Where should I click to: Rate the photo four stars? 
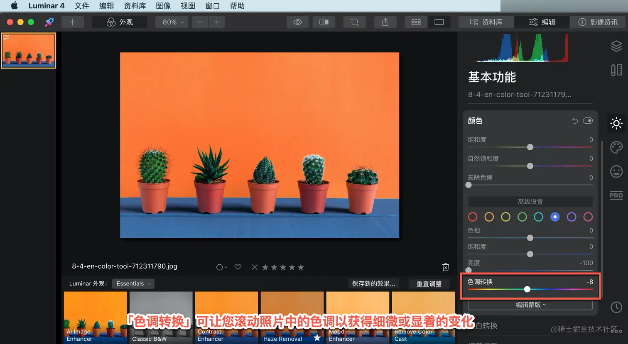(292, 267)
